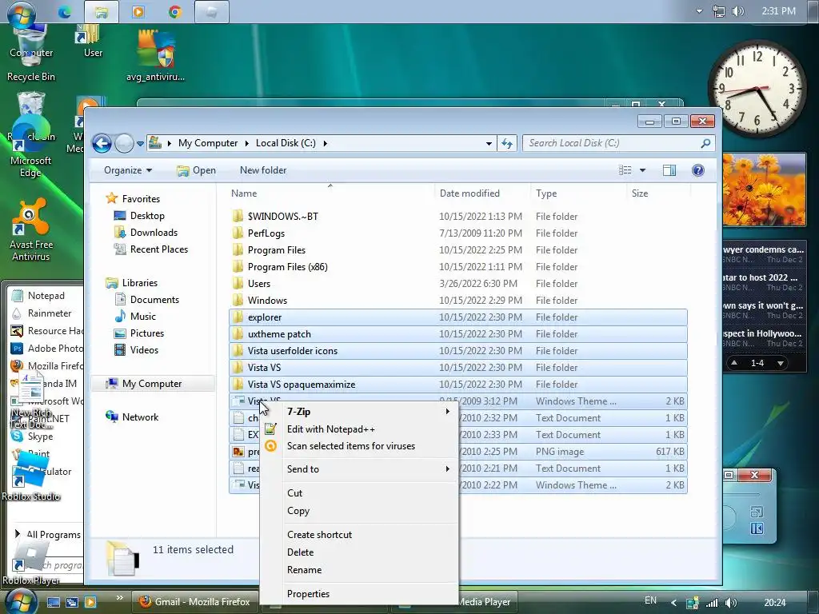Image resolution: width=819 pixels, height=614 pixels.
Task: Open recent locations dropdown beside Forward arrow
Action: pyautogui.click(x=140, y=144)
